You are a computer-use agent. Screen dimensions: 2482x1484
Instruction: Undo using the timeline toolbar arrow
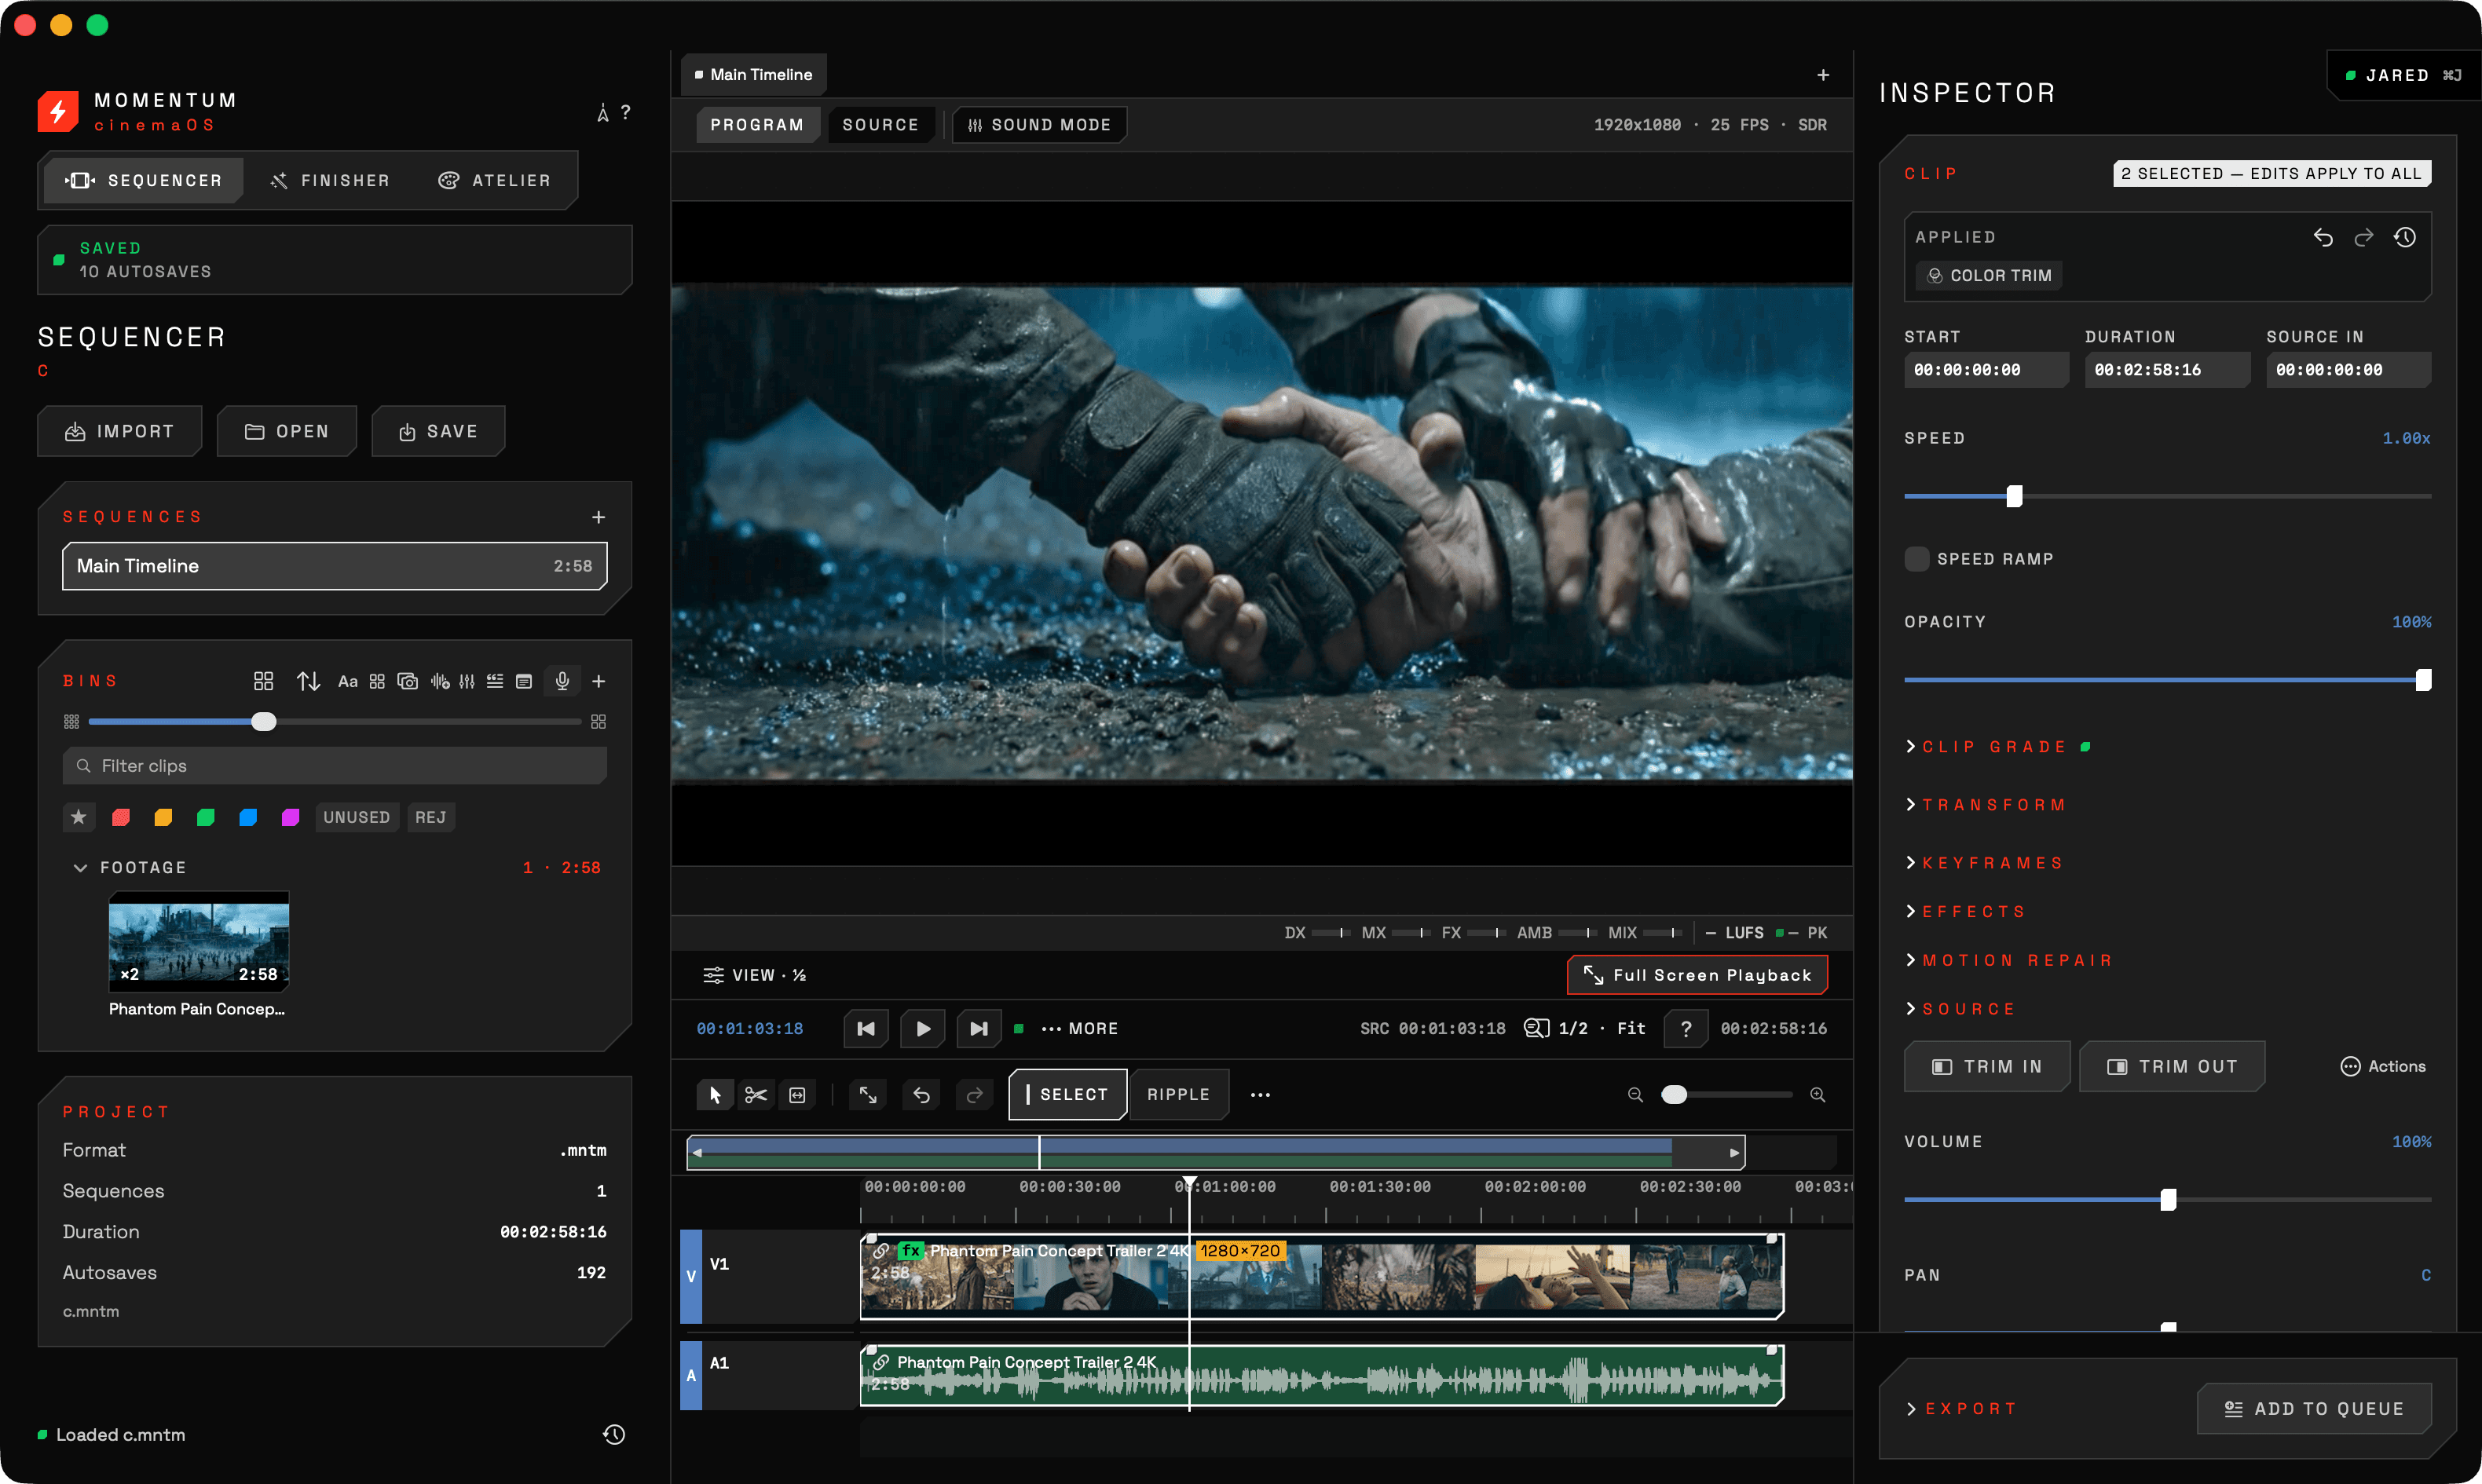(921, 1095)
